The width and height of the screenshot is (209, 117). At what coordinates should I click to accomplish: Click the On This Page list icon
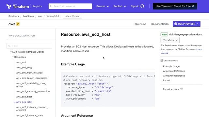tap(162, 60)
